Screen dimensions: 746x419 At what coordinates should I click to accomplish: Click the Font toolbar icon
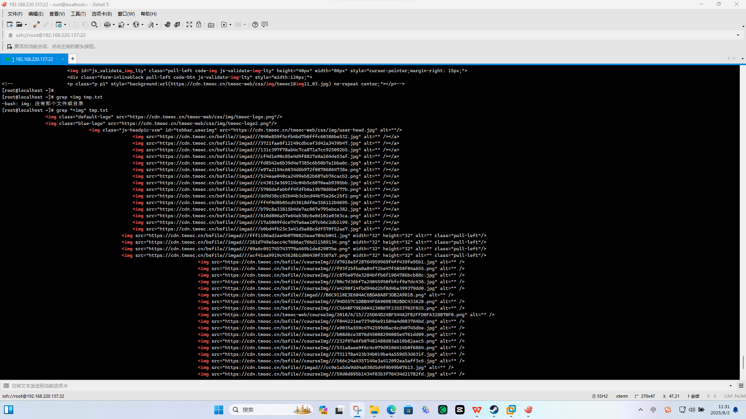click(150, 24)
